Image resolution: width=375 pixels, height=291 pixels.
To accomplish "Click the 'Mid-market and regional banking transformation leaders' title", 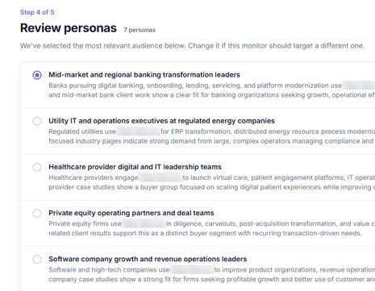I will pos(144,75).
